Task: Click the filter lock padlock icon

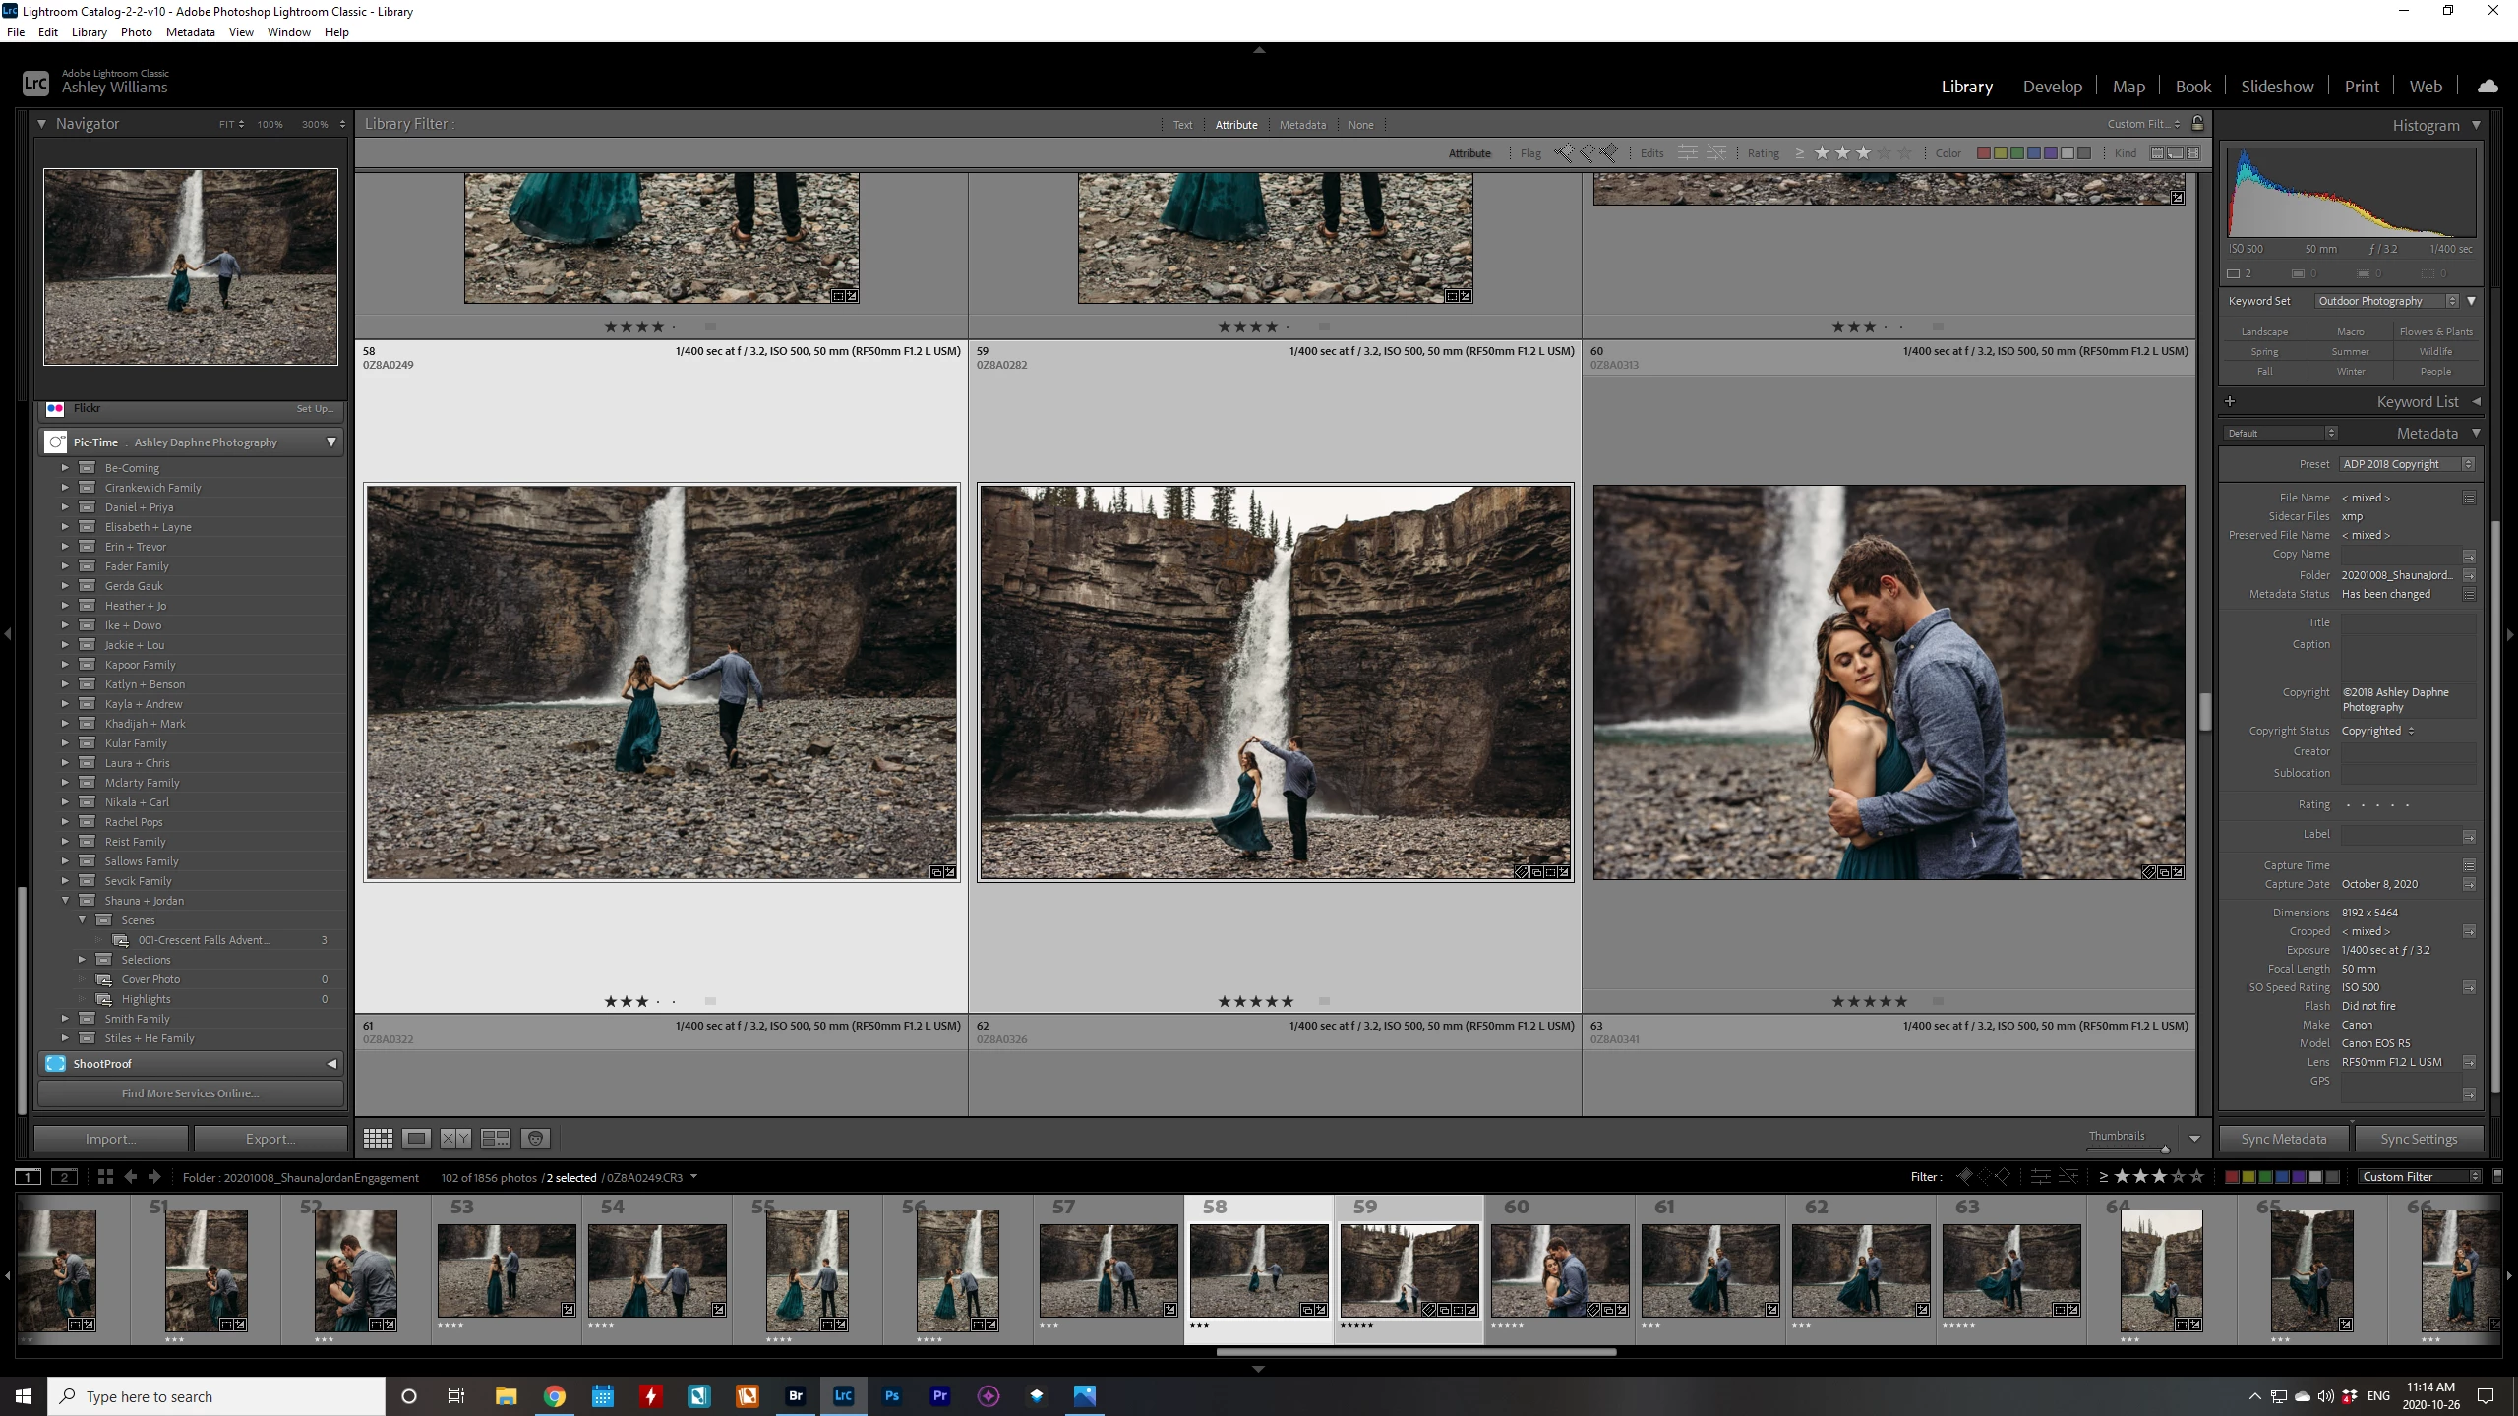Action: coord(2197,123)
